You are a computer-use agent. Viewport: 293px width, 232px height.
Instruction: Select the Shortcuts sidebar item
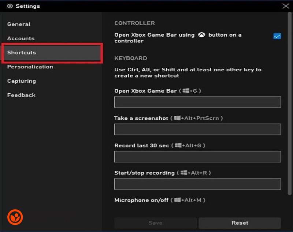point(52,53)
